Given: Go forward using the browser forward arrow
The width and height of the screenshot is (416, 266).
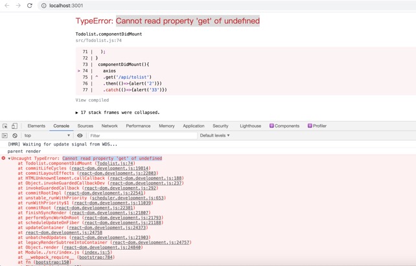Looking at the screenshot, I should (x=18, y=6).
